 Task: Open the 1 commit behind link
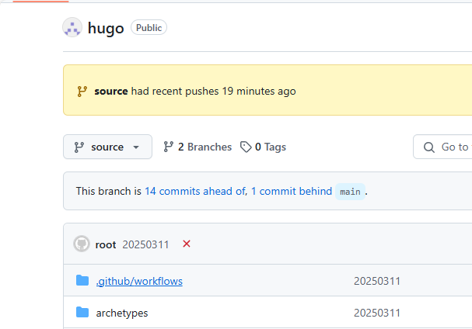pyautogui.click(x=292, y=191)
